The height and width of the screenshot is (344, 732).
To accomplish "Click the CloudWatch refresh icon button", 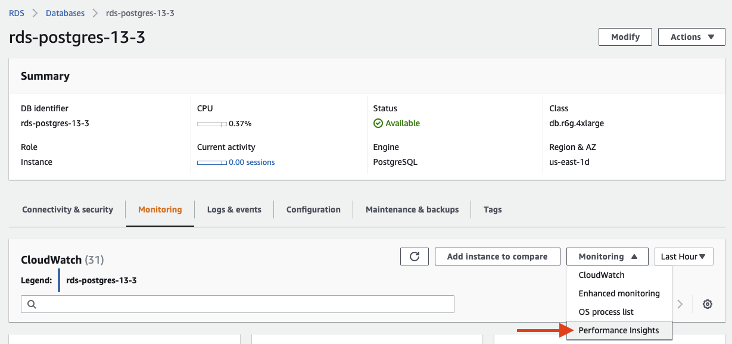I will point(415,257).
